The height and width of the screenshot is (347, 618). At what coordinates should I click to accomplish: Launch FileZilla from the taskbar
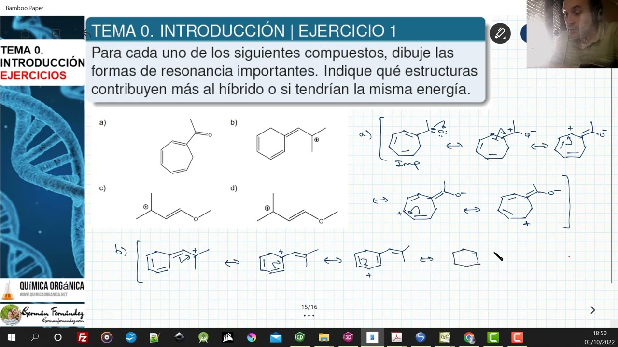click(83, 337)
